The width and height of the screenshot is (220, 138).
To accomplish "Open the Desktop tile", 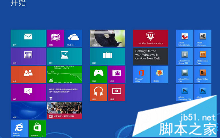I will [28, 110].
